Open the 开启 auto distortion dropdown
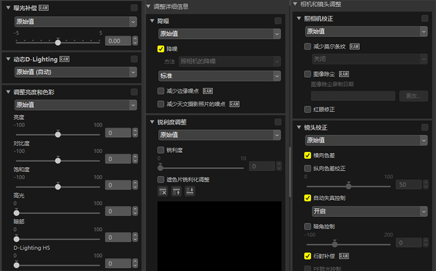This screenshot has width=436, height=271. point(370,212)
